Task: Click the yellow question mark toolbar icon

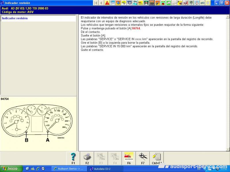Action: (x=180, y=3)
